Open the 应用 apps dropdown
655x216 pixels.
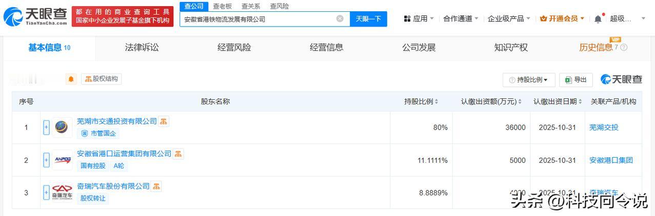[x=419, y=19]
